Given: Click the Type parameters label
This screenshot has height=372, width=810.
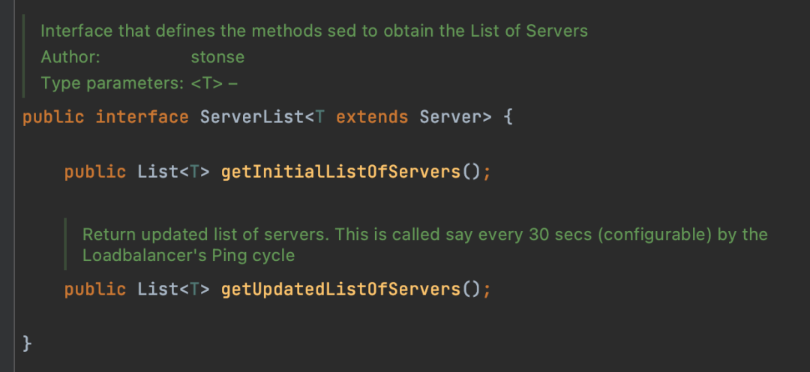Looking at the screenshot, I should (112, 83).
